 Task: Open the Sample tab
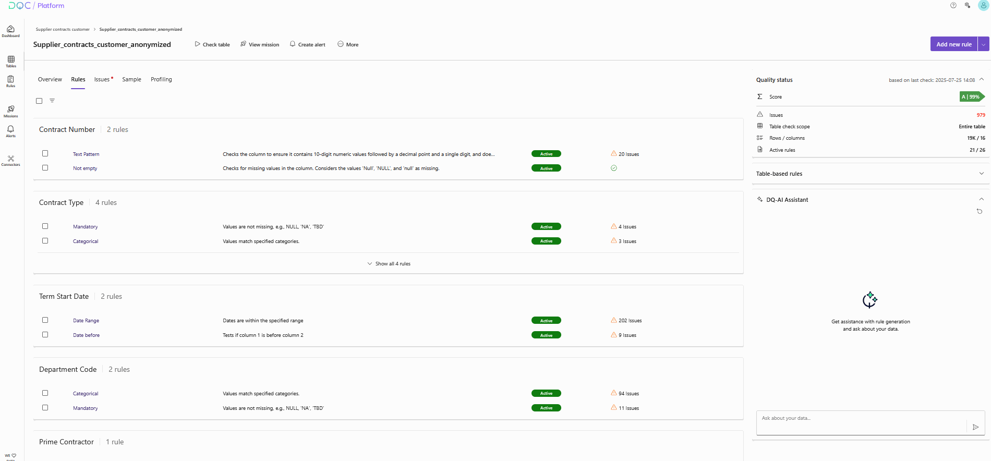click(132, 80)
